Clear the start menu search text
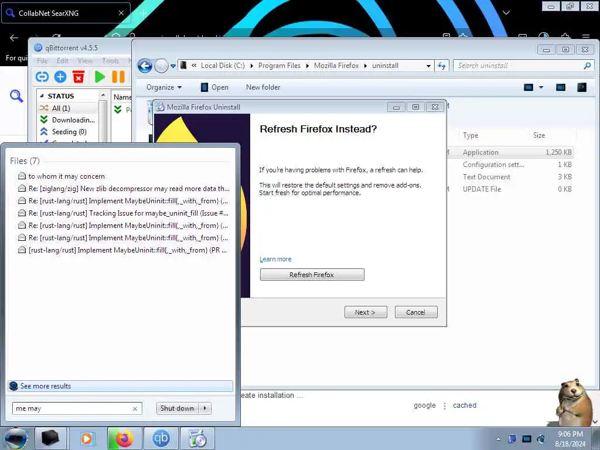The height and width of the screenshot is (450, 600). point(135,408)
